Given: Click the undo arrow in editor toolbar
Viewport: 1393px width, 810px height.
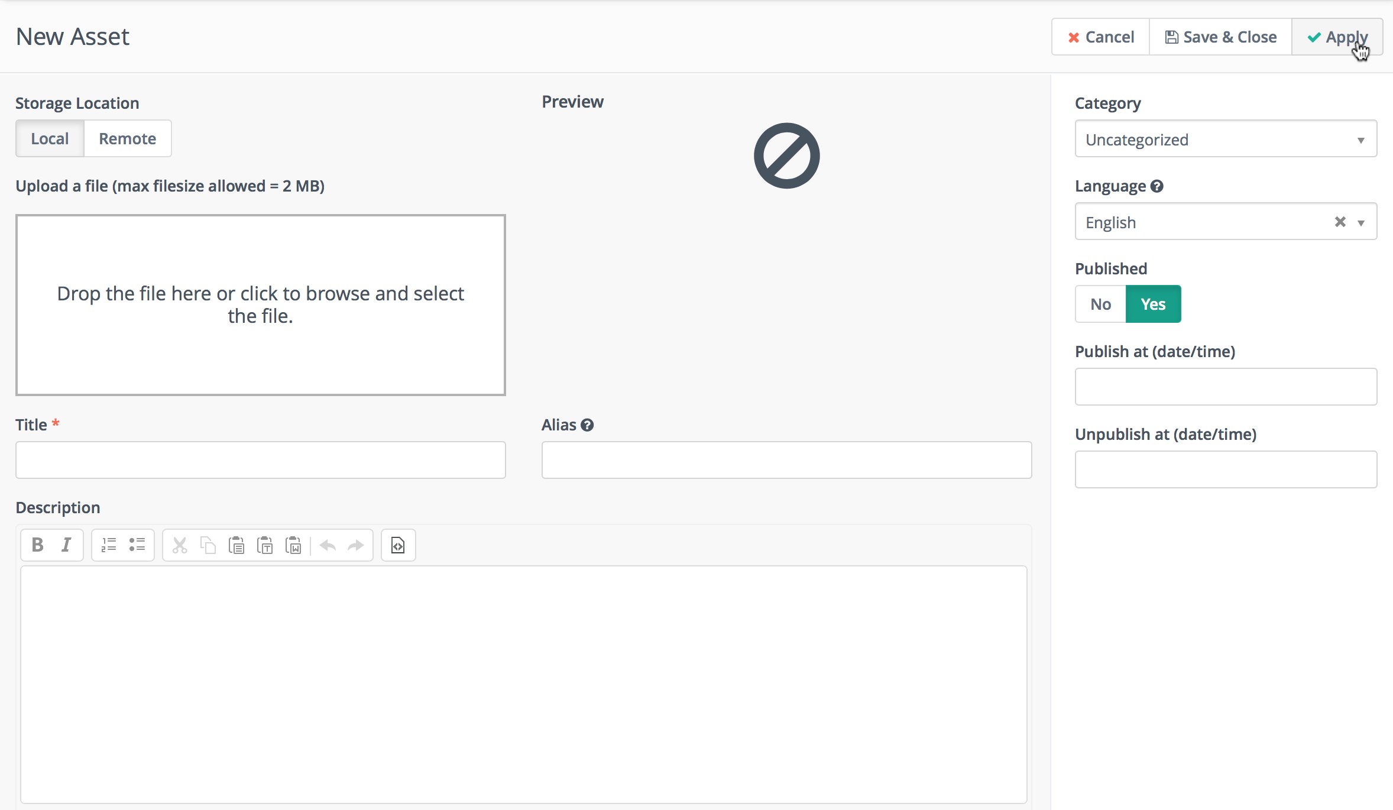Looking at the screenshot, I should coord(328,545).
